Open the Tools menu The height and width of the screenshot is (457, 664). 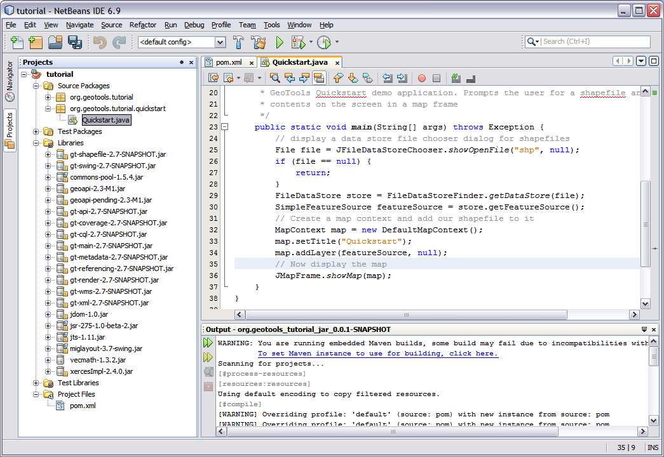point(271,25)
